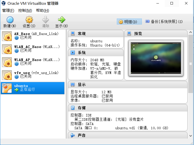The image size is (194, 145).
Task: Click the 常规 general section monitor icon
Action: [x=73, y=33]
